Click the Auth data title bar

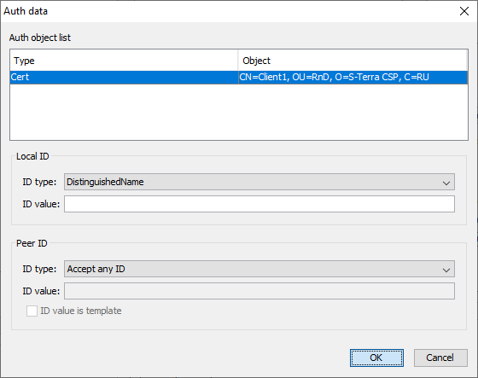click(229, 11)
